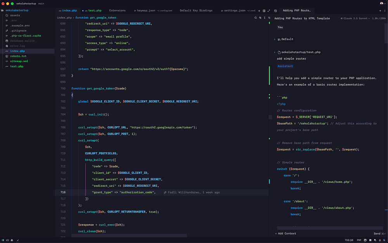The image size is (388, 243).
Task: Open the Claude 3.5 Sonnet model selector
Action: [355, 18]
